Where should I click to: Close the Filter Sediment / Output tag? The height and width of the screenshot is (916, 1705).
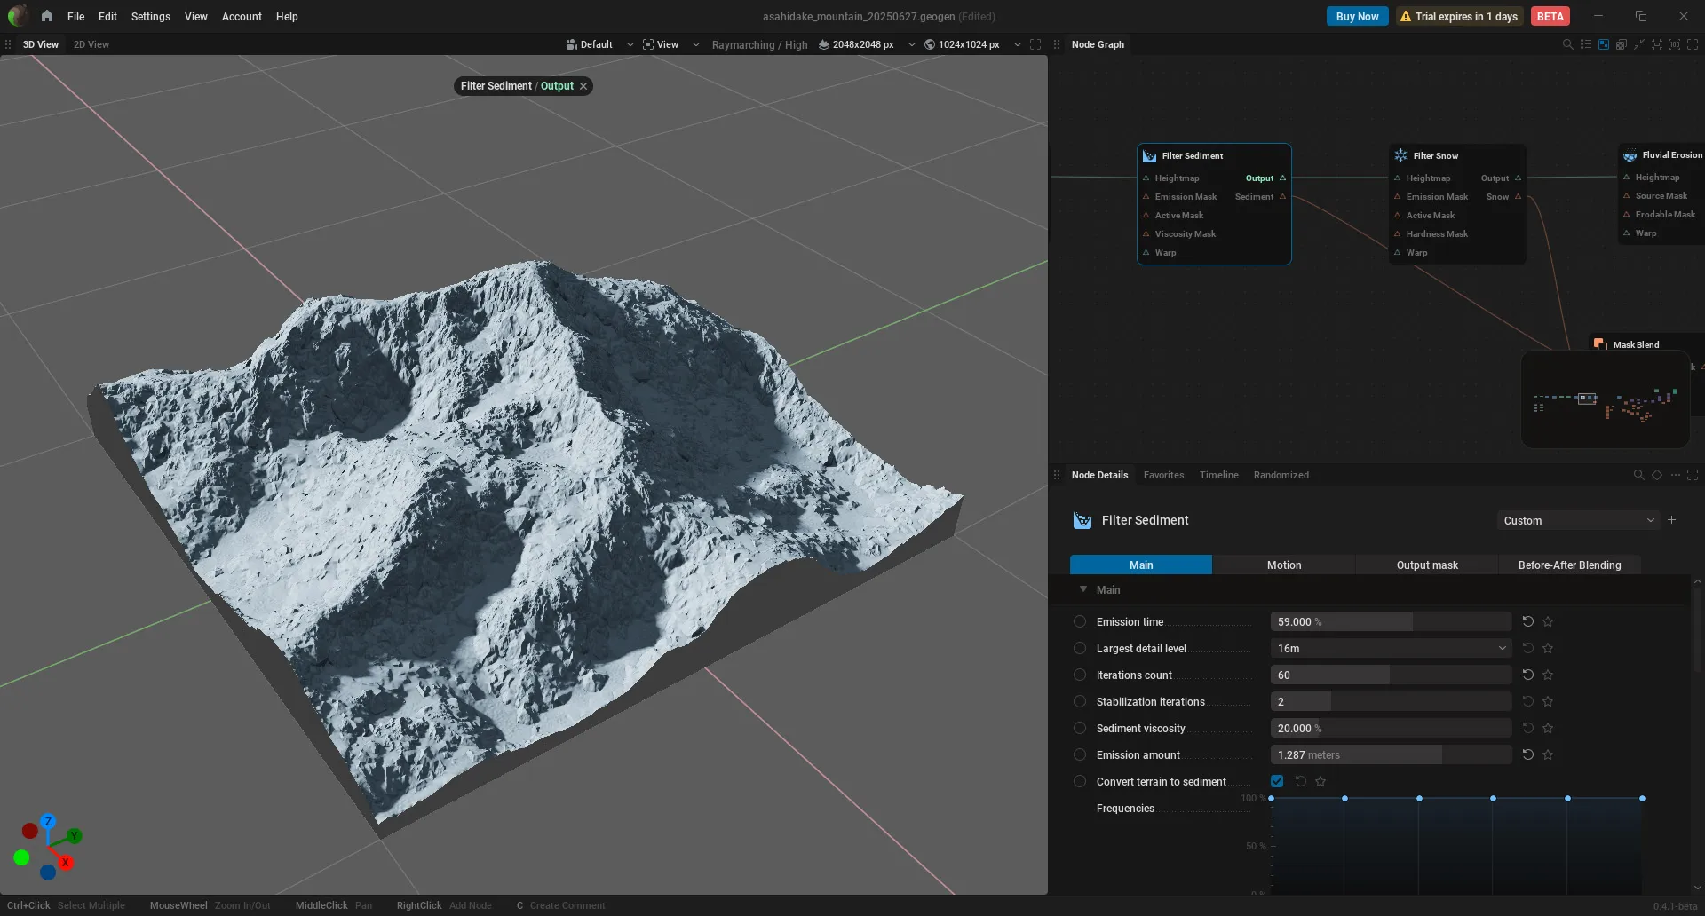click(583, 86)
